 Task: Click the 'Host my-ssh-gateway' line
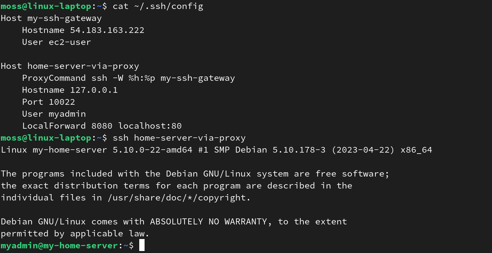click(x=51, y=18)
